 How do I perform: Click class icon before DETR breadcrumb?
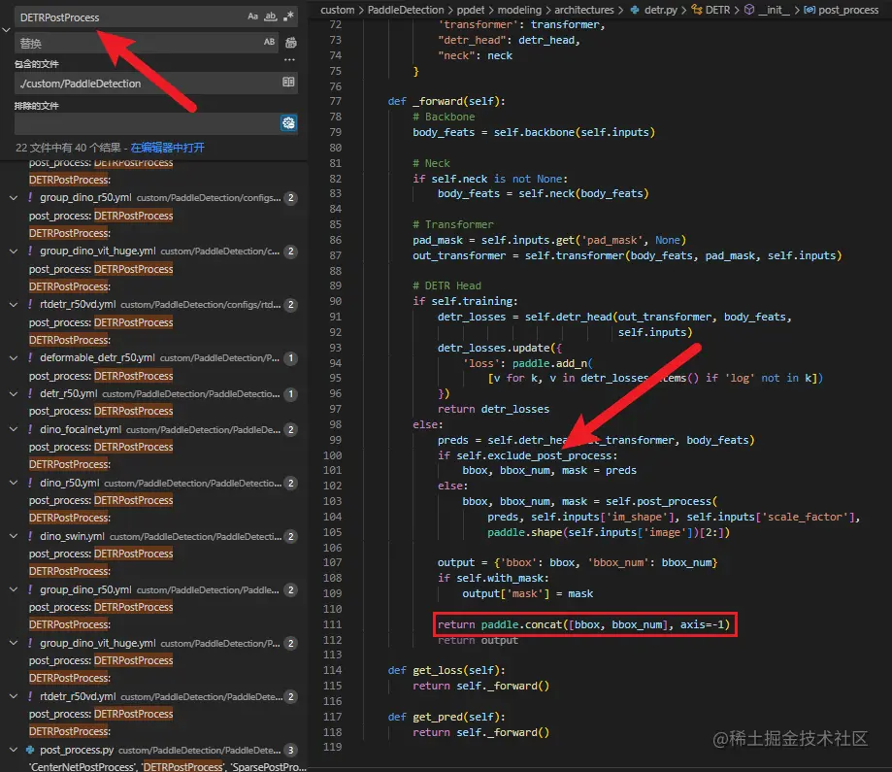pyautogui.click(x=696, y=10)
